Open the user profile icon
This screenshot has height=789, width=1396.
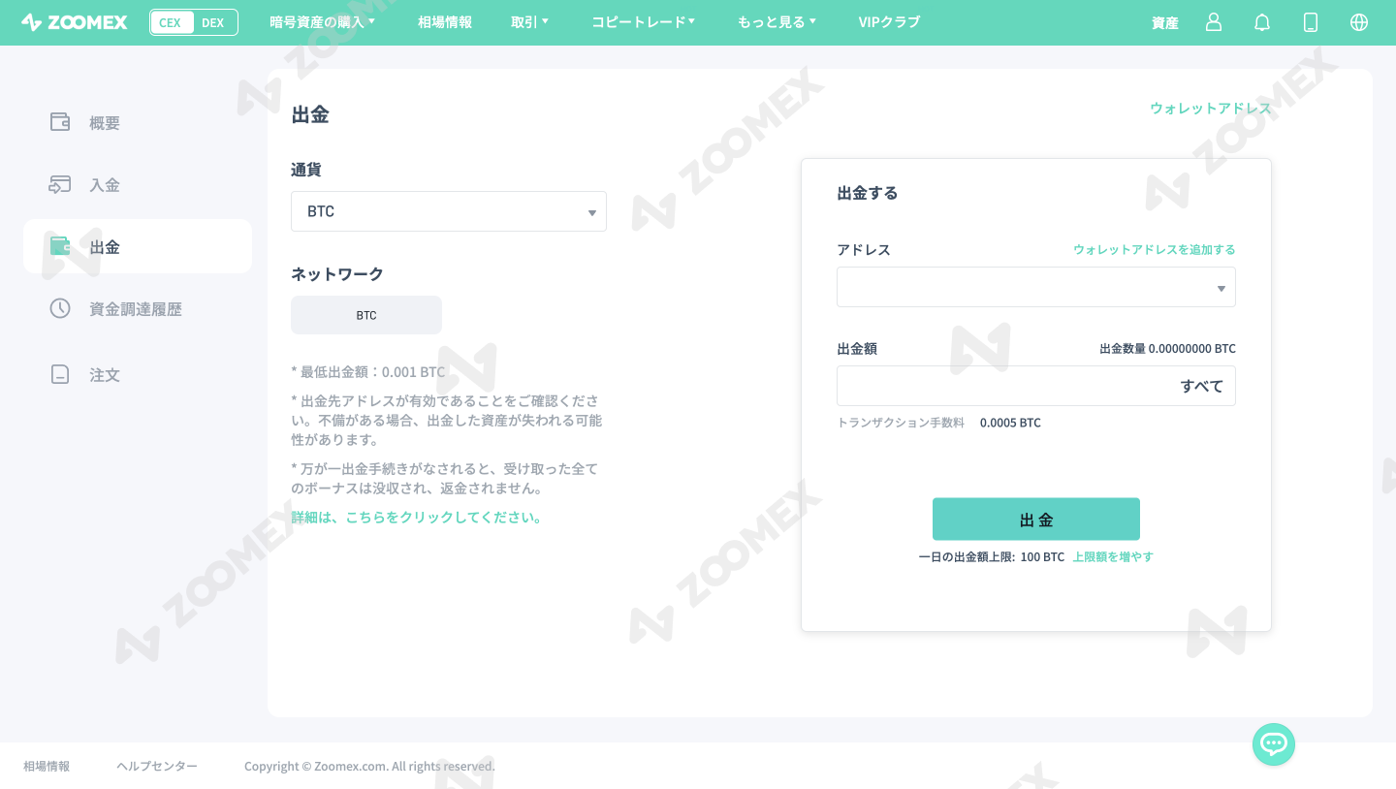coord(1213,21)
